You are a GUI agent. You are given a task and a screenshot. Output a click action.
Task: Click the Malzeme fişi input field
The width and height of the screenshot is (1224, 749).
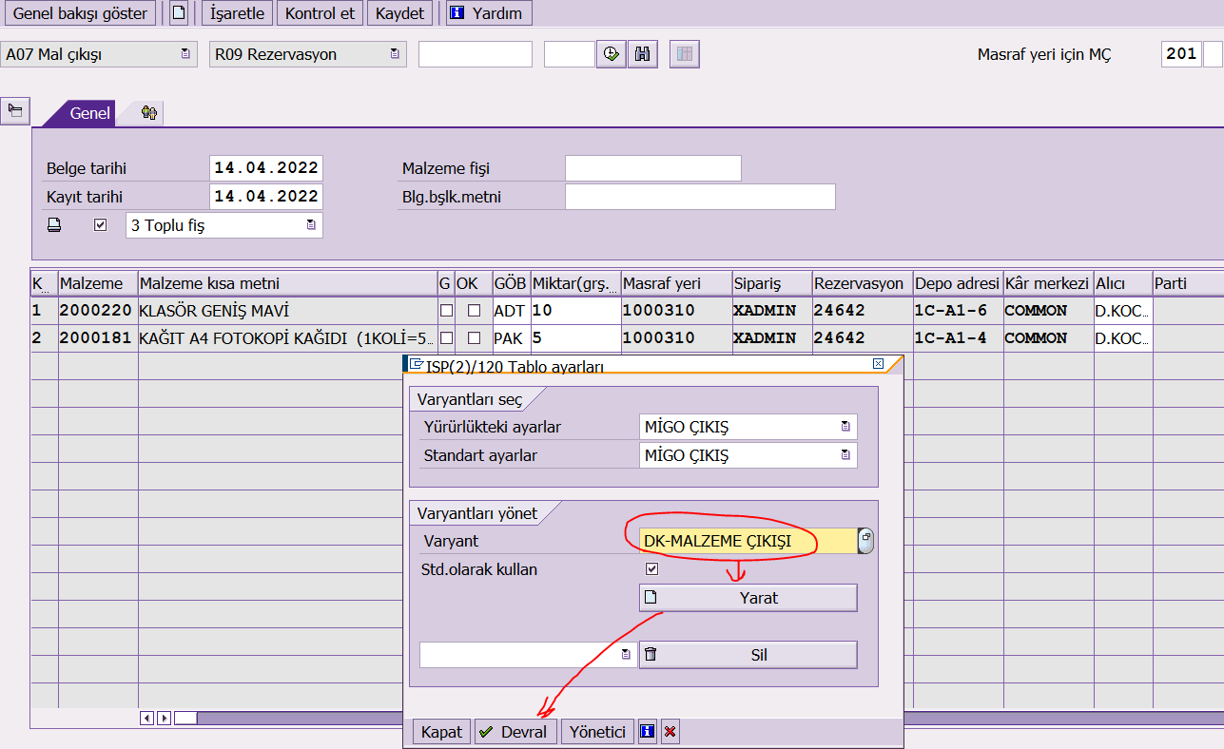(653, 168)
